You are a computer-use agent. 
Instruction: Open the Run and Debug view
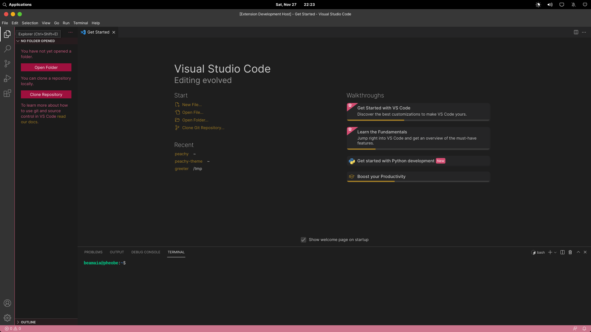click(x=7, y=79)
